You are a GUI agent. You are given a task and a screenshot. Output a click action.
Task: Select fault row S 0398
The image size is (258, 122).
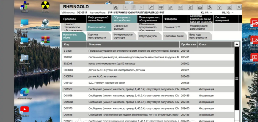coord(148,51)
